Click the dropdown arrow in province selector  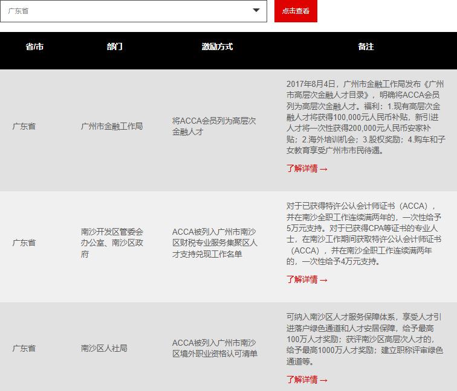[256, 10]
